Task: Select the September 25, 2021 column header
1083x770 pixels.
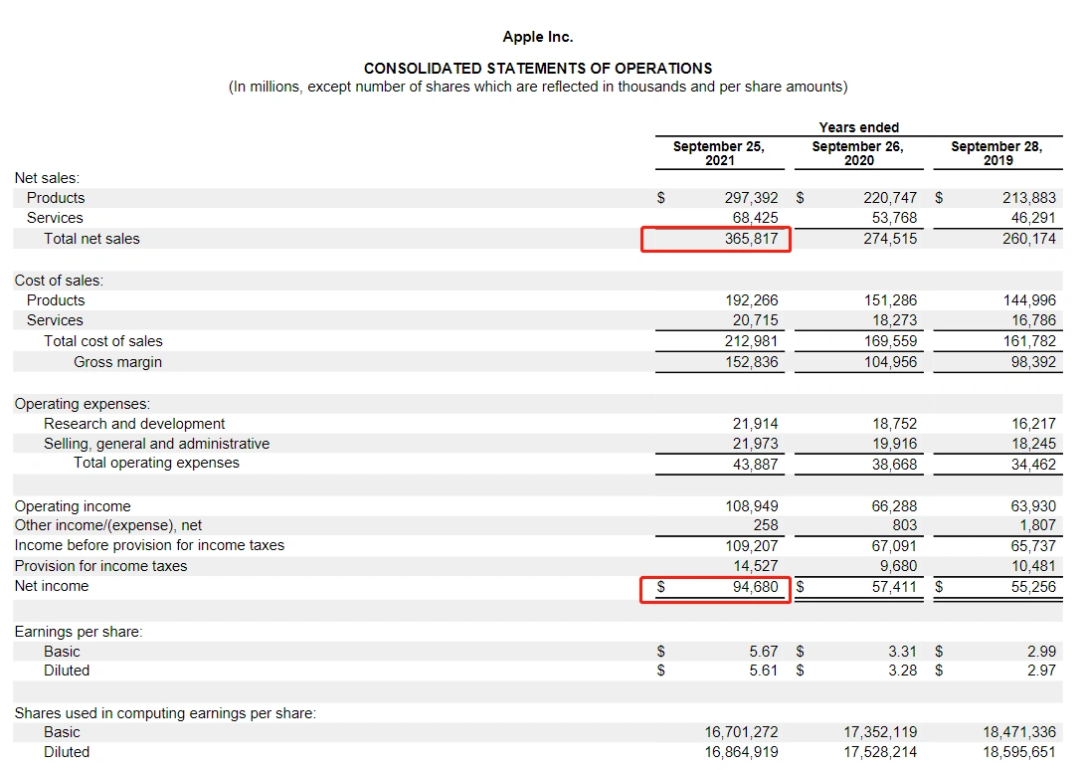Action: click(719, 153)
